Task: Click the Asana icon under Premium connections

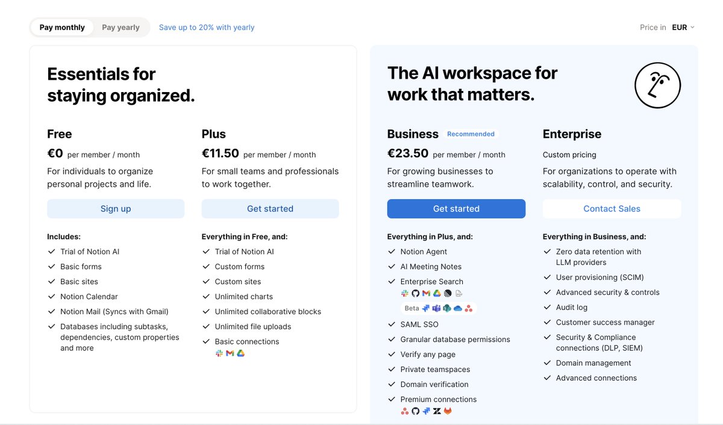Action: [x=405, y=411]
